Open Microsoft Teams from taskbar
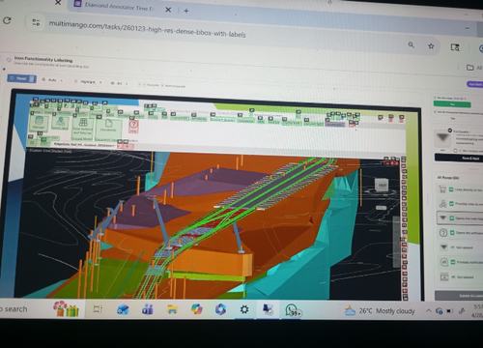This screenshot has width=483, height=348. (148, 309)
